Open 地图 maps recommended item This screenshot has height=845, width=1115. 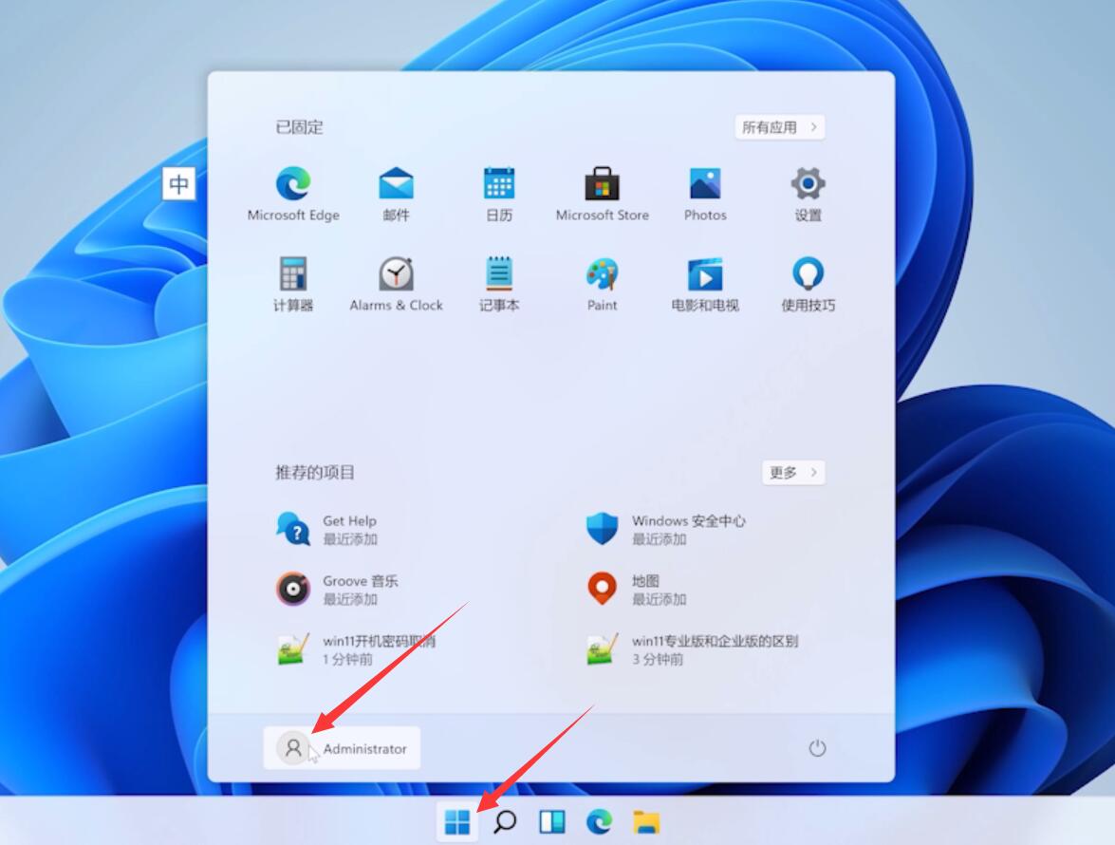[637, 589]
